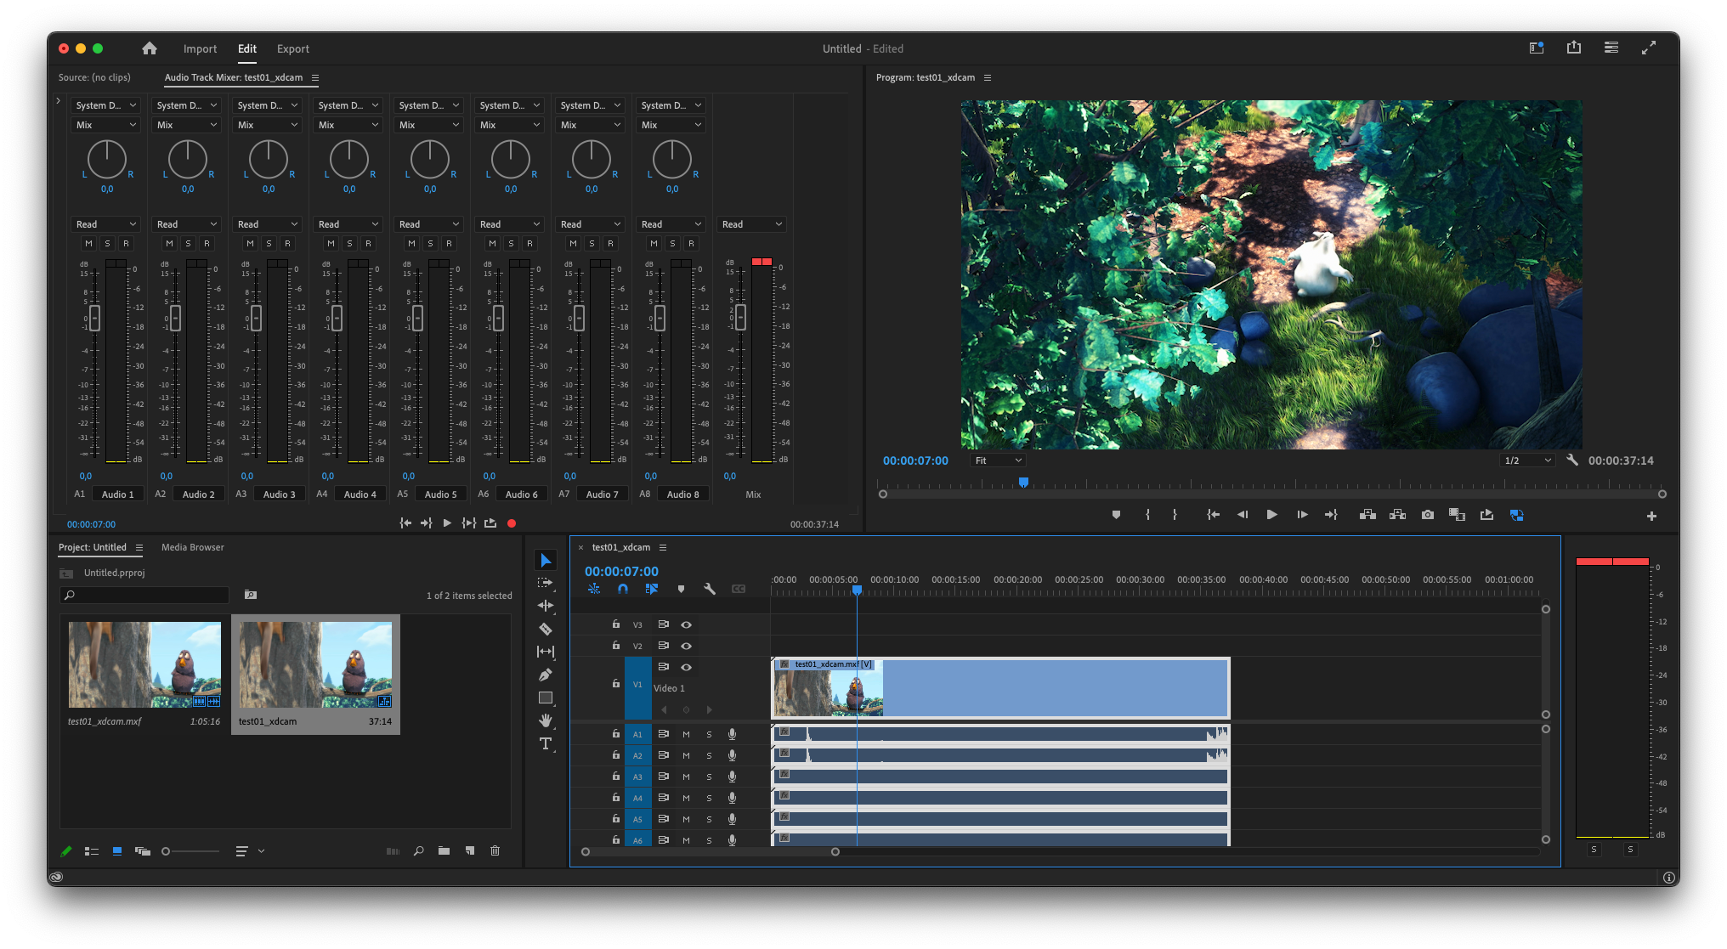Open Program monitor settings wrench
The width and height of the screenshot is (1727, 949).
coord(1572,460)
